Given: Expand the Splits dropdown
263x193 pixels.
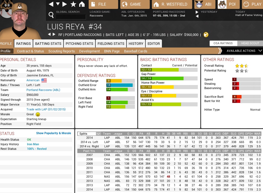Looking at the screenshot, I should click(x=98, y=134).
